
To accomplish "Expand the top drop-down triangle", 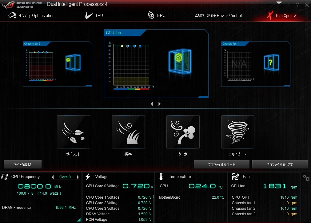I will tap(279, 3).
